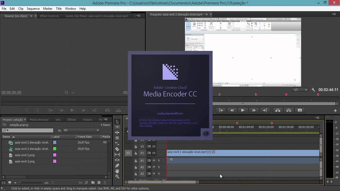Select the Slide tool
The height and width of the screenshot is (191, 340).
pos(117,160)
